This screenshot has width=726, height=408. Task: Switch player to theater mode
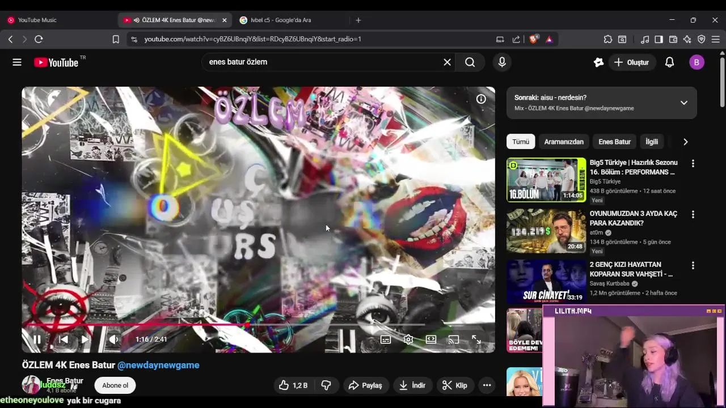[431, 339]
